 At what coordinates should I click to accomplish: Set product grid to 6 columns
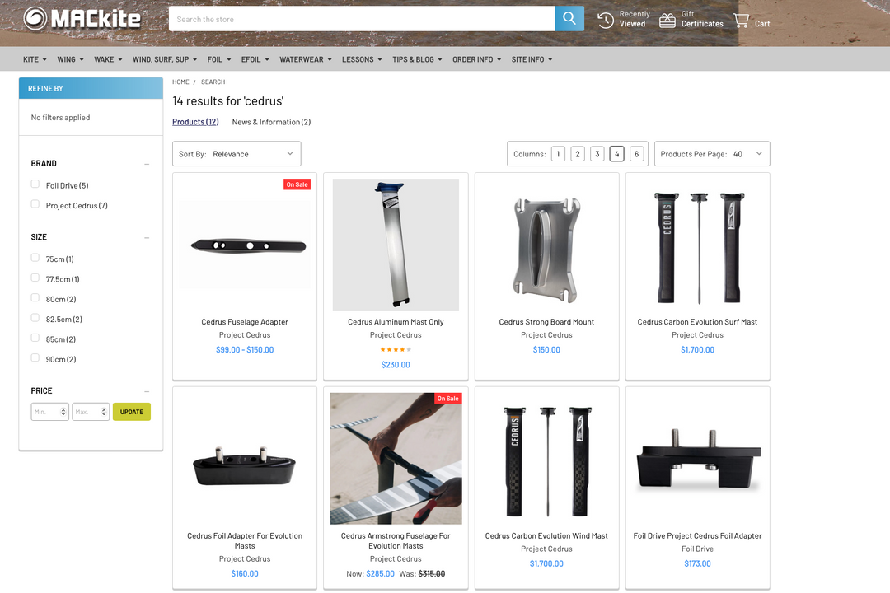point(636,154)
